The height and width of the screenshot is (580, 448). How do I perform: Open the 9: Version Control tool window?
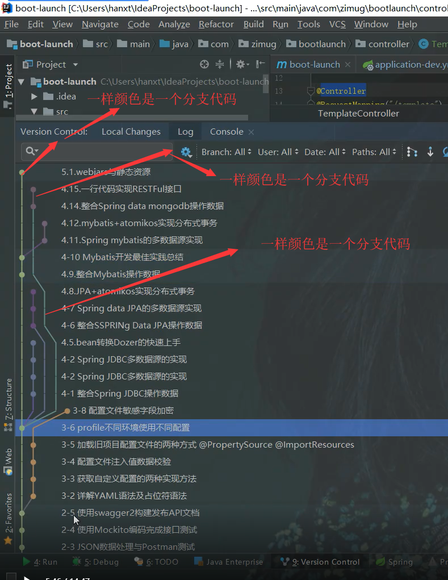(320, 562)
